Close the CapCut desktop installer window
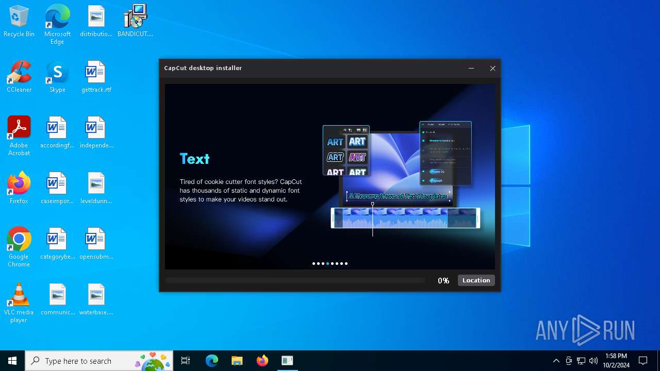 tap(492, 68)
